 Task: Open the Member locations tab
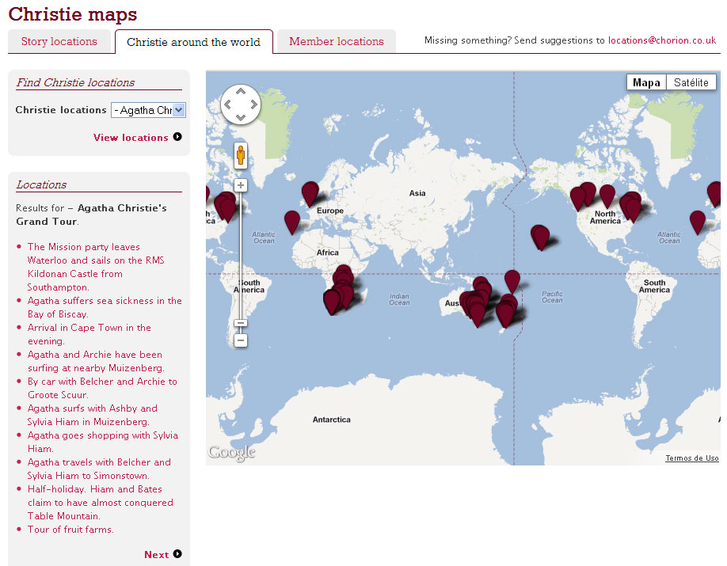coord(337,42)
